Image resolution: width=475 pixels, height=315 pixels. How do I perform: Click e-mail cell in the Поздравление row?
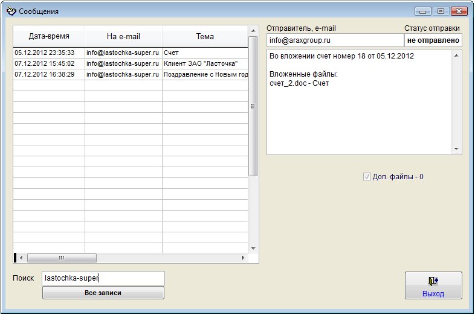[x=123, y=74]
